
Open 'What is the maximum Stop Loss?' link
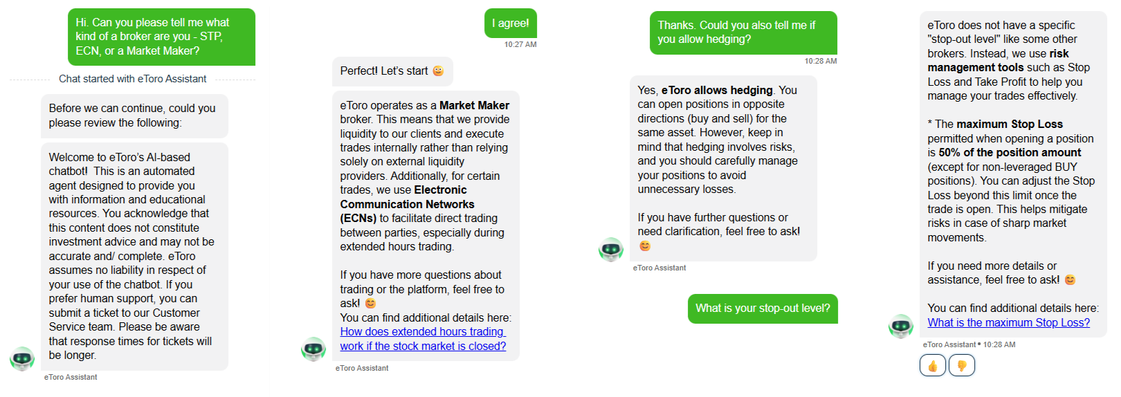(x=1009, y=322)
